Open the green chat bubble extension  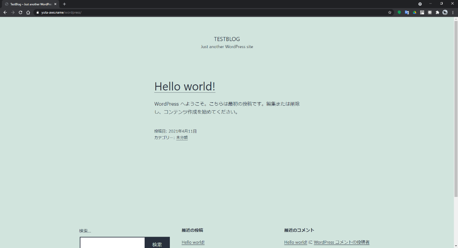(x=399, y=12)
